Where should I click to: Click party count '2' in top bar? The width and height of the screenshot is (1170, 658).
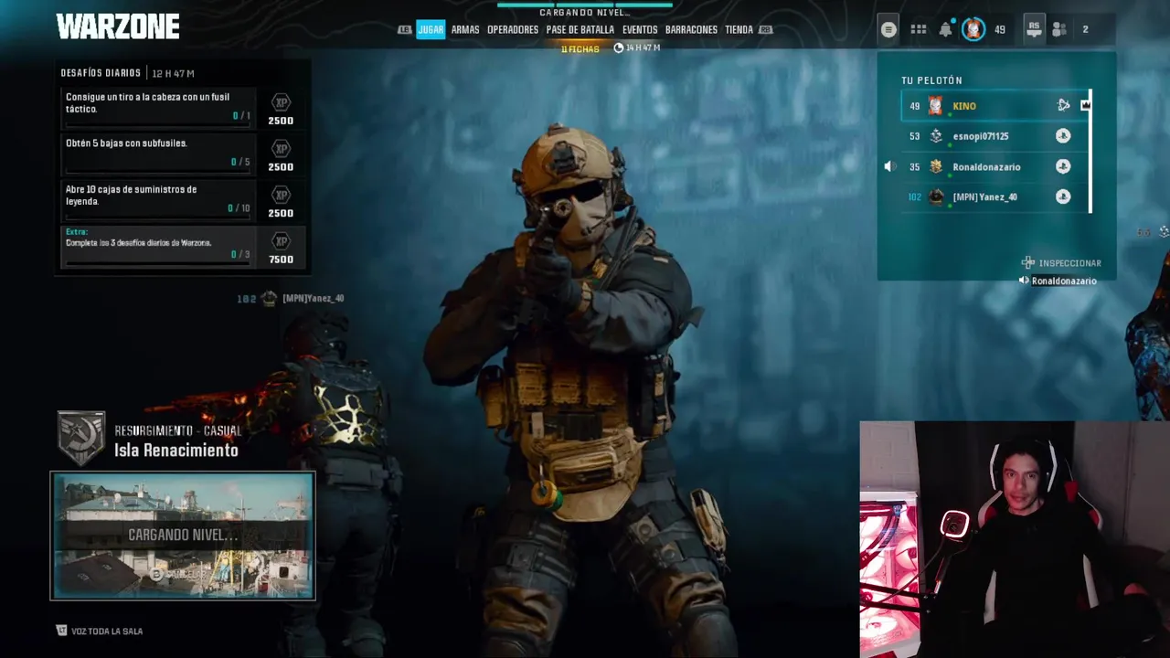click(1085, 29)
